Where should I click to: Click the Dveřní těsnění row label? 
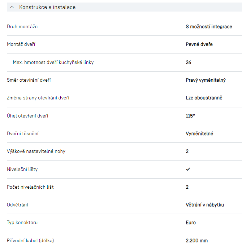23,134
